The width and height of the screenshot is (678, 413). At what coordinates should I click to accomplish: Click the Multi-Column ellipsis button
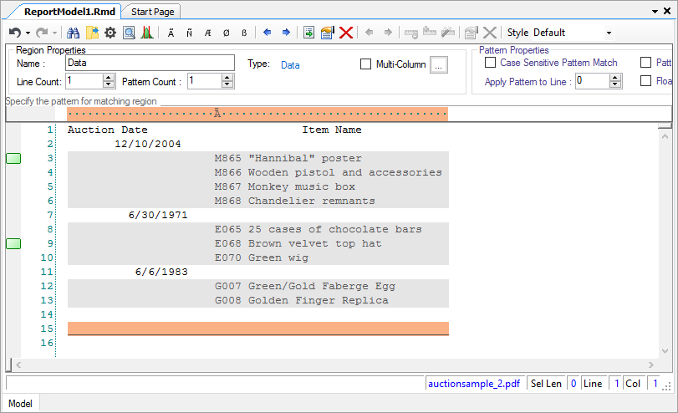pos(439,65)
